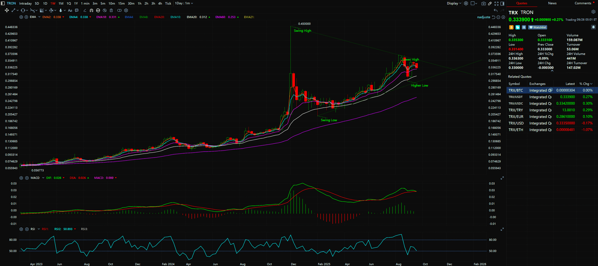Select the 1M timeframe

coord(61,3)
